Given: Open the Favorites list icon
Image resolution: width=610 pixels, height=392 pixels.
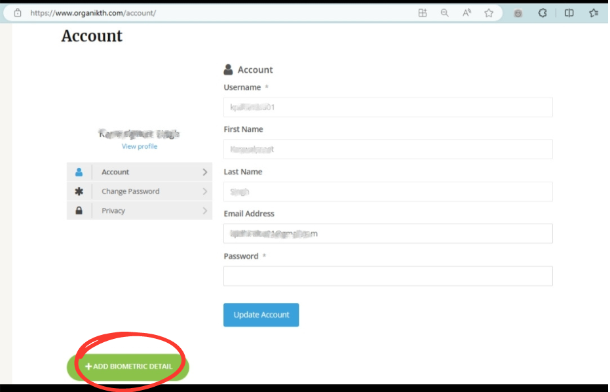Looking at the screenshot, I should [594, 12].
